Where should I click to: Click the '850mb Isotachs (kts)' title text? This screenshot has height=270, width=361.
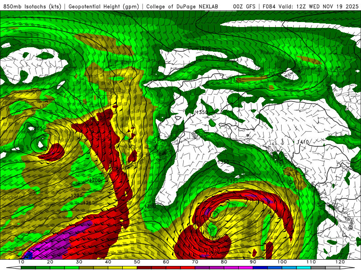pos(32,7)
